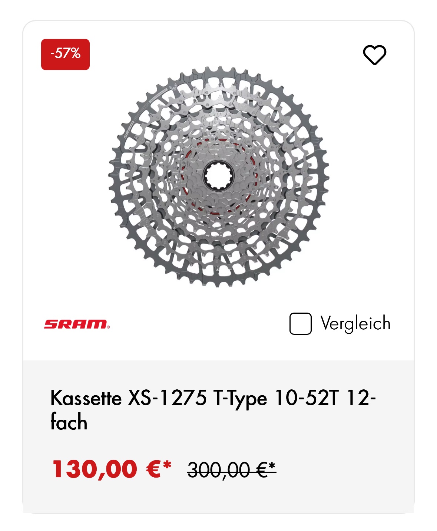
Task: Click the crossed-out original price 300,00 €
Action: (x=227, y=471)
